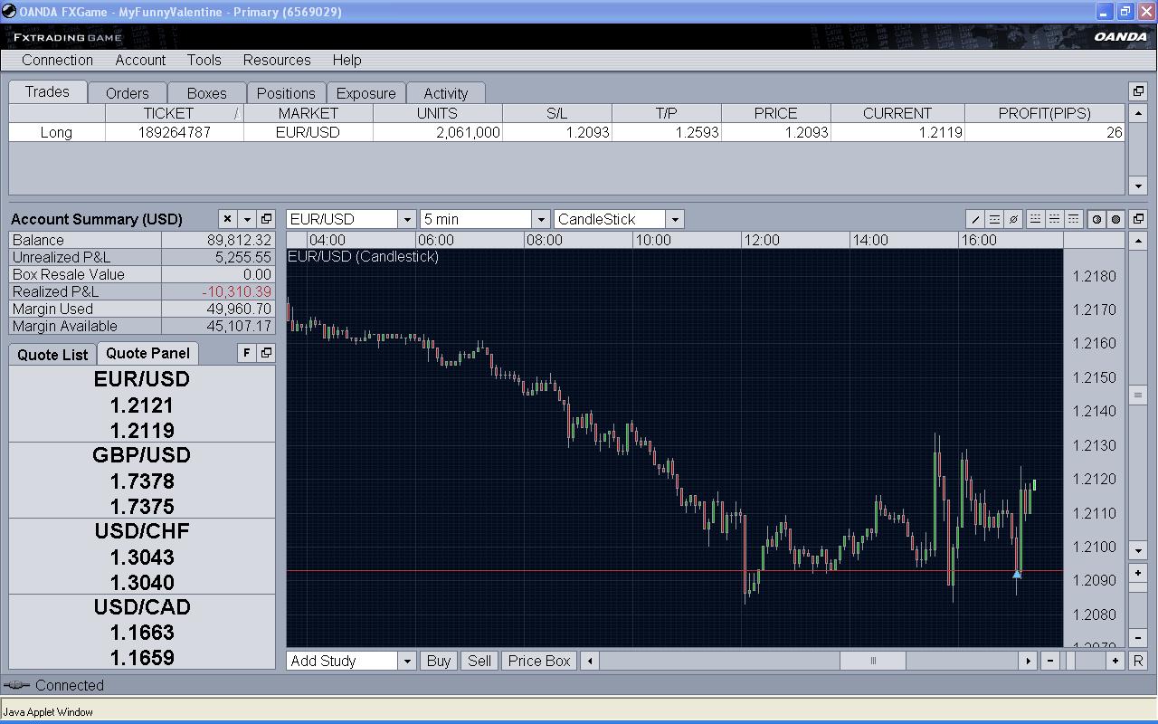Zoom in on the price axis with plus
This screenshot has height=724, width=1158.
pyautogui.click(x=1138, y=573)
